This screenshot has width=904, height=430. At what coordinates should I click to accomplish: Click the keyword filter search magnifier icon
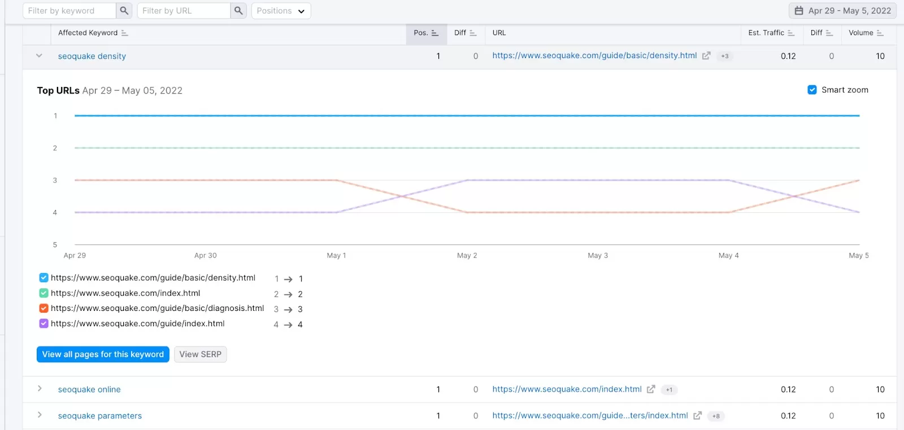click(124, 11)
